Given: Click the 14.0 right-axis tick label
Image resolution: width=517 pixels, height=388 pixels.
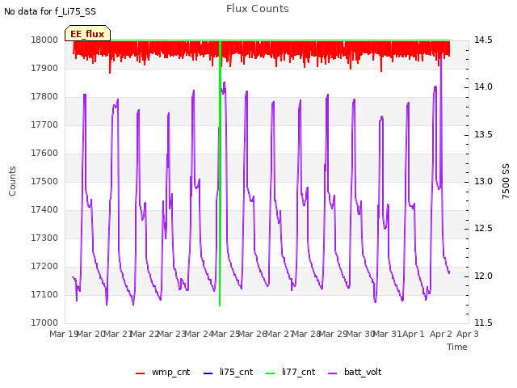Looking at the screenshot, I should [483, 87].
